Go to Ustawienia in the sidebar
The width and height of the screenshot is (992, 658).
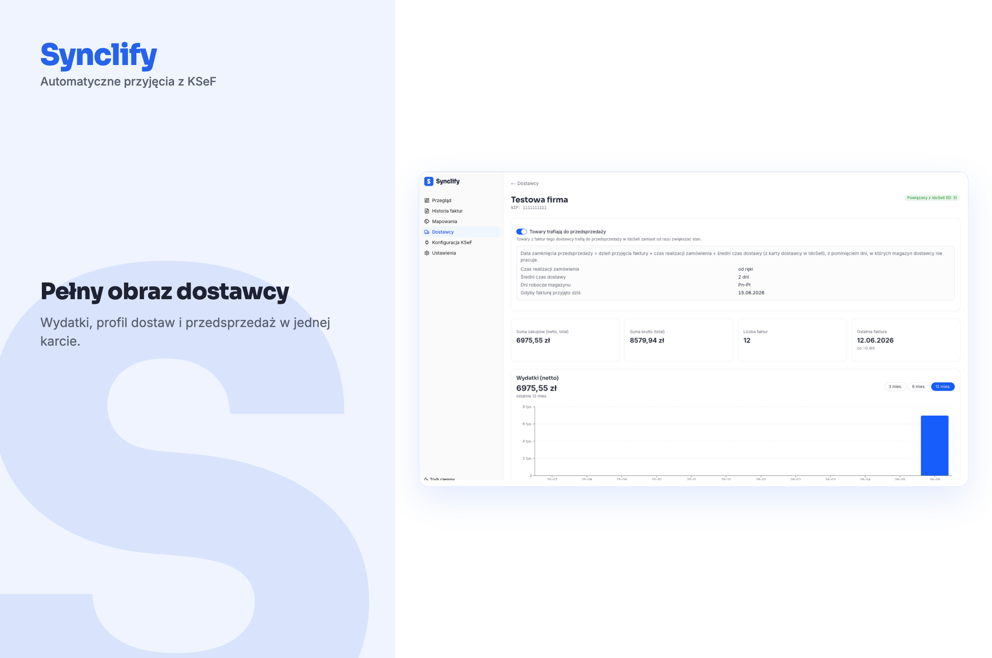click(461, 253)
